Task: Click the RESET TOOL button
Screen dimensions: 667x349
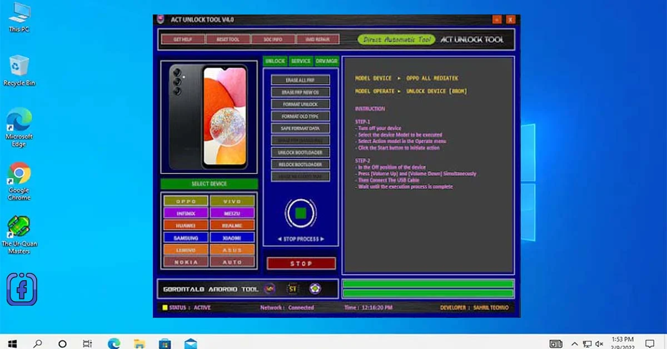Action: coord(228,39)
